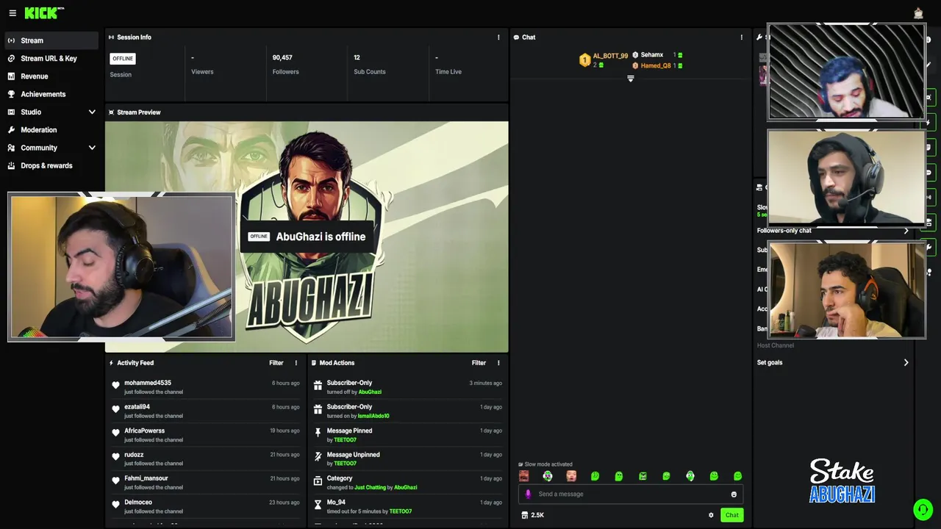Open Activity Feed three-dot options
Screen dimensions: 941x529
(296, 363)
